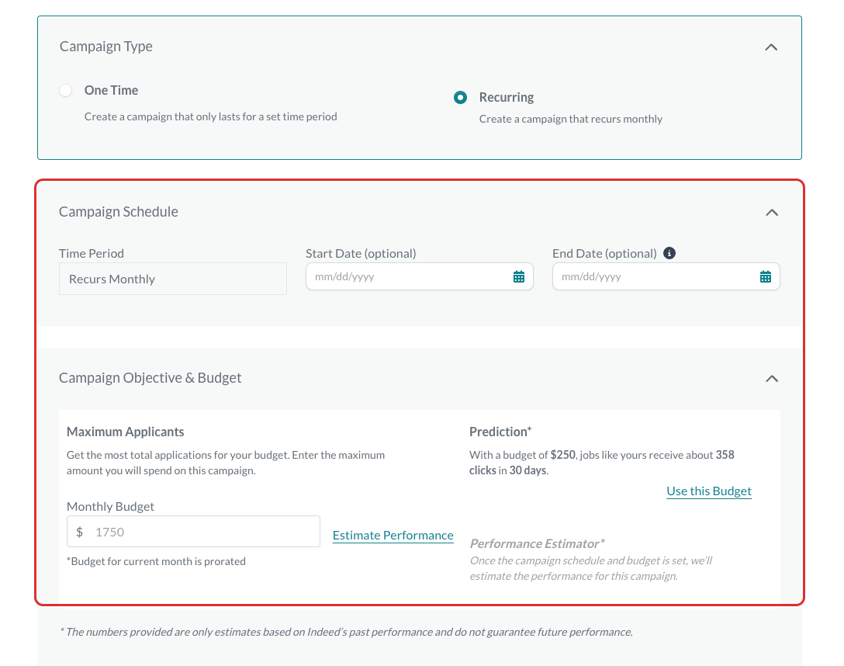Viewport: 844px width, 666px height.
Task: Open the Start Date calendar icon
Action: tap(518, 277)
